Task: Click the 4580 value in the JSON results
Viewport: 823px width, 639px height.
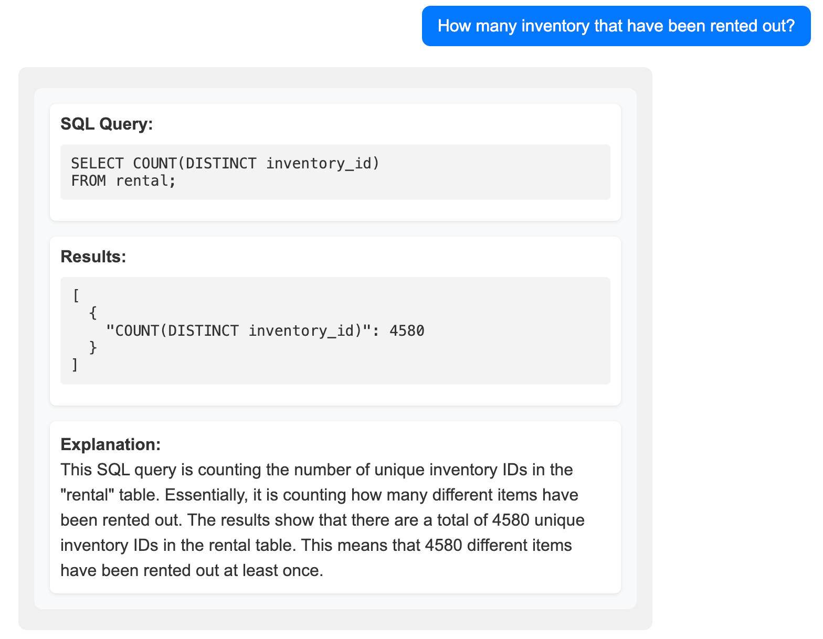Action: [407, 331]
